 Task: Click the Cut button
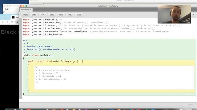[x=43, y=15]
